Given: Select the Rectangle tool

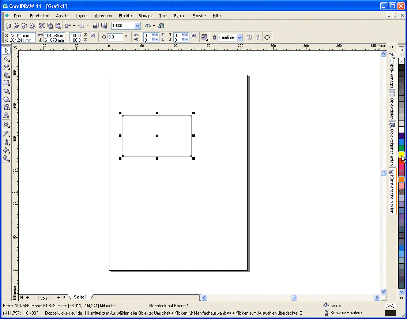Looking at the screenshot, I should (7, 83).
